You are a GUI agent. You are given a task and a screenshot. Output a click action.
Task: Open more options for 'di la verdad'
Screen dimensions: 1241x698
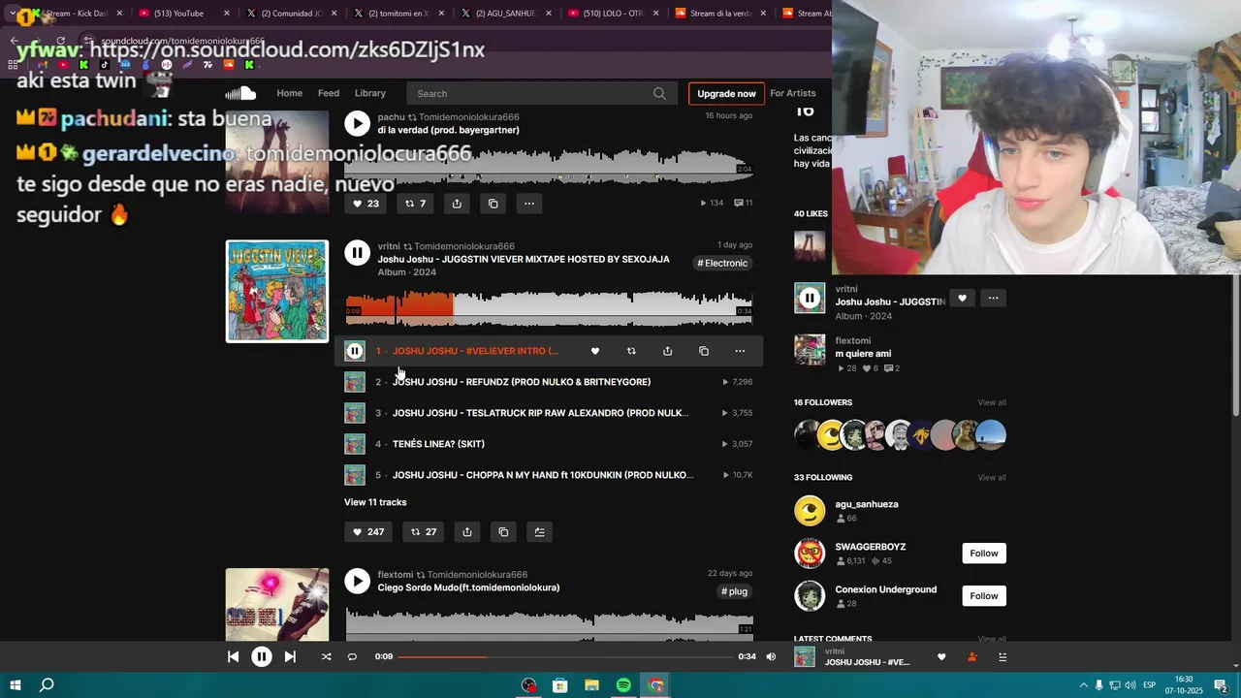[x=528, y=204]
